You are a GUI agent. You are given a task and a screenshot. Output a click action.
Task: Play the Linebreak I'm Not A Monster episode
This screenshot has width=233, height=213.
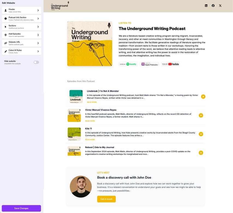[x=203, y=97]
